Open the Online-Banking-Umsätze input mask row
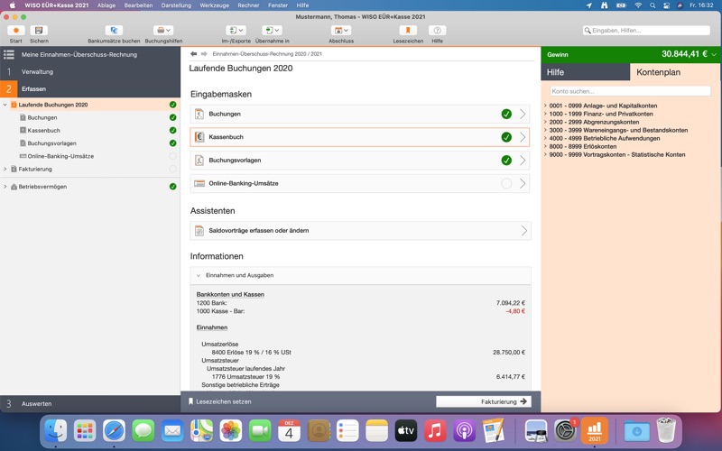Viewport: 722px width, 451px height. pyautogui.click(x=359, y=183)
